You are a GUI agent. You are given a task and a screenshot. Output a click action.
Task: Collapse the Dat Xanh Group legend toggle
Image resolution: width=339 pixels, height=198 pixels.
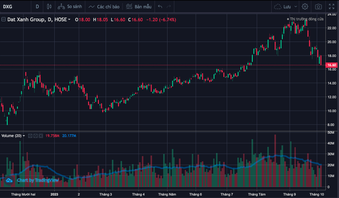3,19
